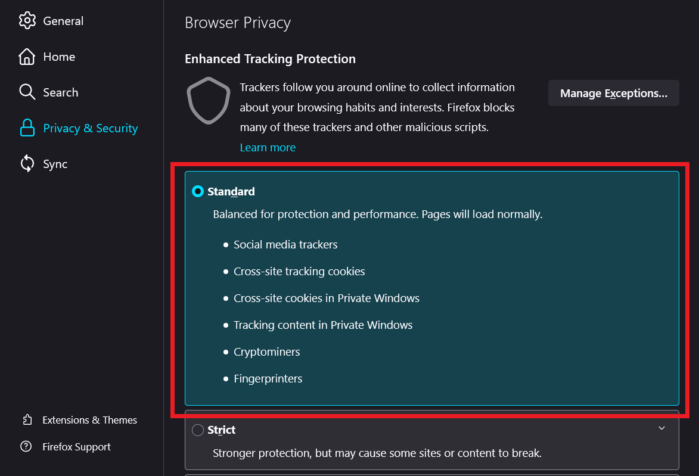Open the Firefox Support link
The image size is (699, 476).
pyautogui.click(x=77, y=447)
